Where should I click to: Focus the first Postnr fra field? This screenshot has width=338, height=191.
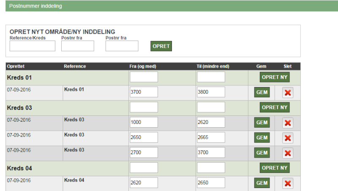78,46
